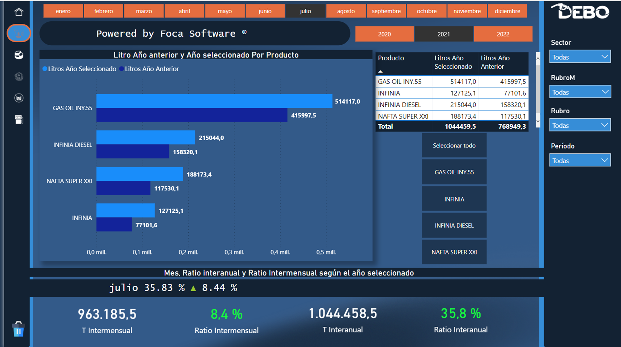Viewport: 621px width, 347px height.
Task: Open the sphere icon in the sidebar
Action: pyautogui.click(x=19, y=55)
